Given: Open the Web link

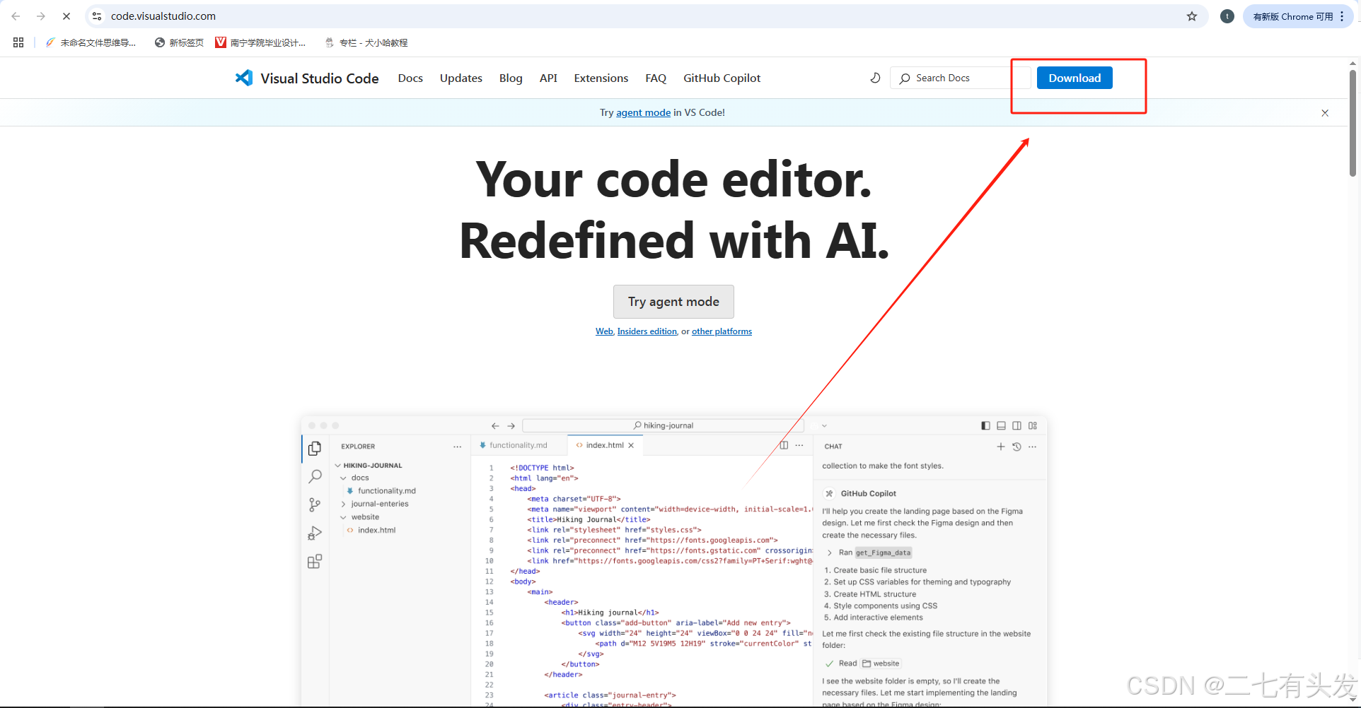Looking at the screenshot, I should 604,331.
